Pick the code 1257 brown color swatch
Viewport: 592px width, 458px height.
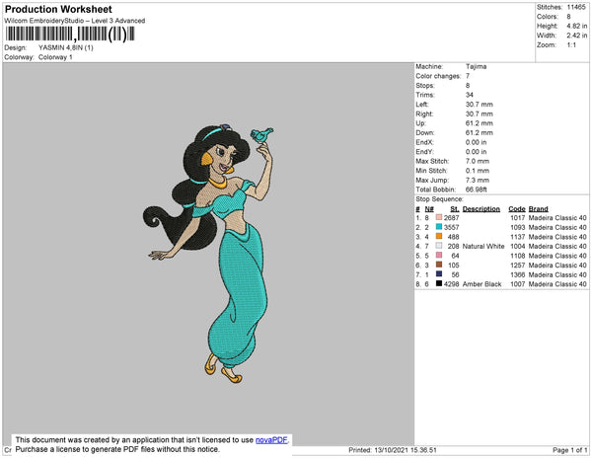[x=439, y=265]
